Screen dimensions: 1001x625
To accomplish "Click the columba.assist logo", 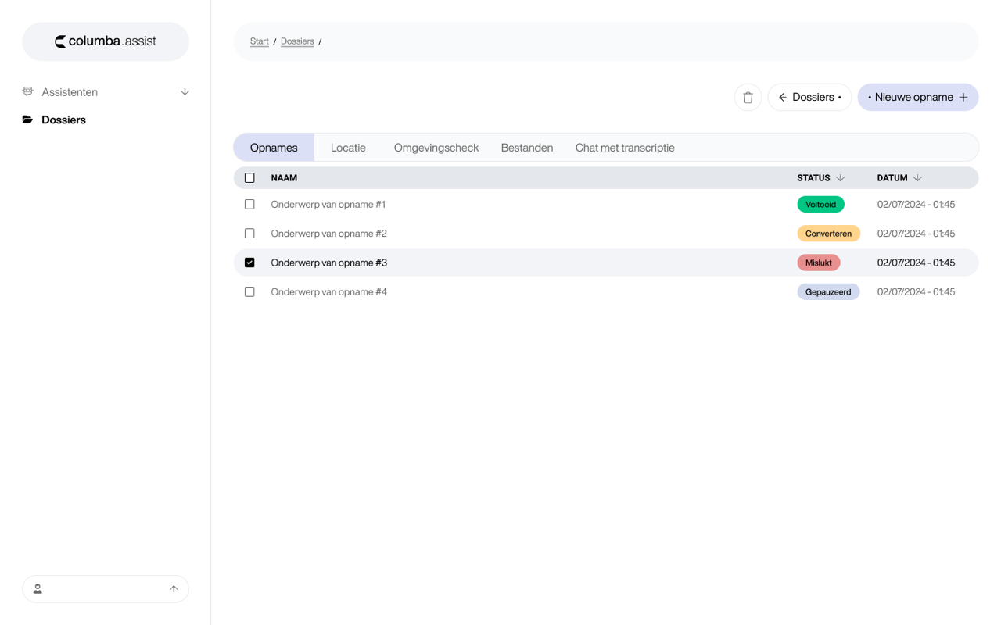I will point(106,41).
